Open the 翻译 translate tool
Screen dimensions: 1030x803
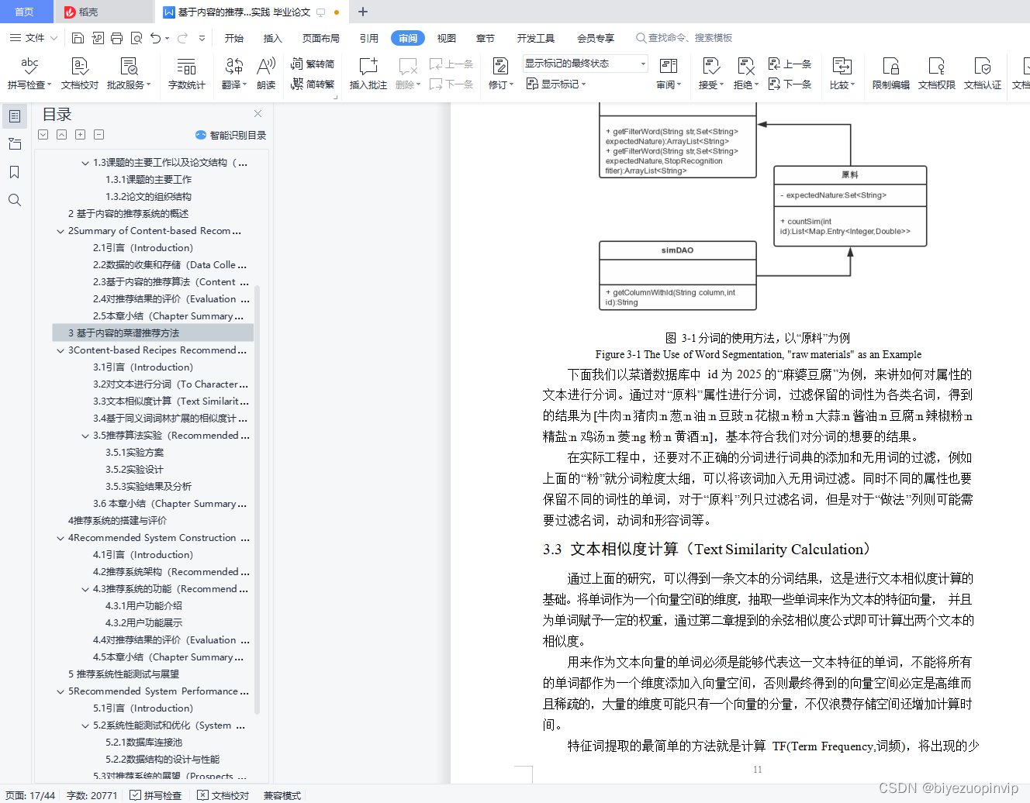click(x=233, y=74)
